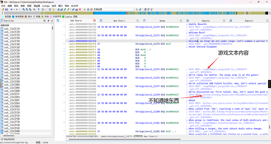The width and height of the screenshot is (271, 144).
Task: Open the Lumina menu
Action: [x=46, y=6]
